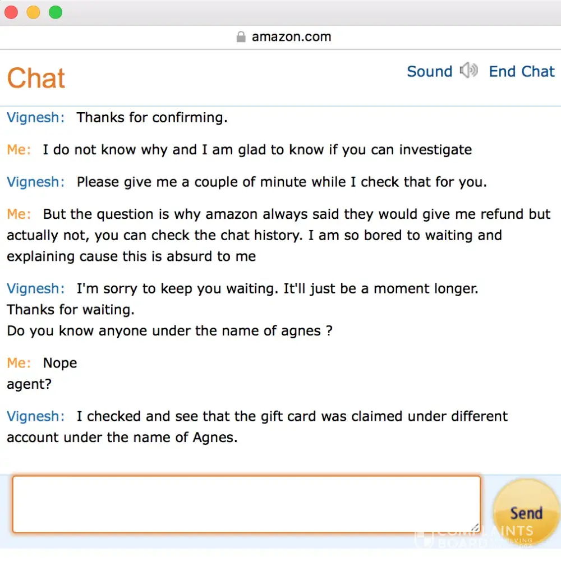Click the "I do not know why" message
The image size is (561, 561).
pyautogui.click(x=257, y=150)
